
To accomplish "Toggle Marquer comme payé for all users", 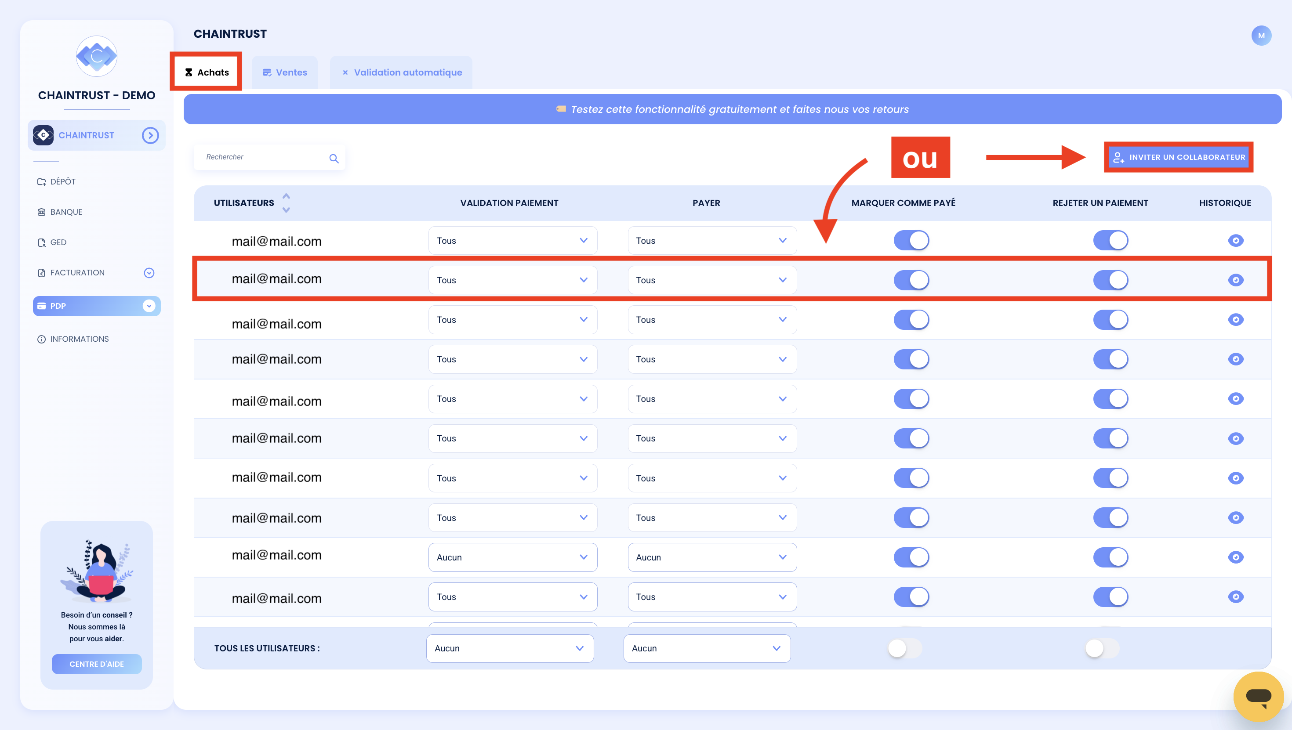I will coord(904,648).
